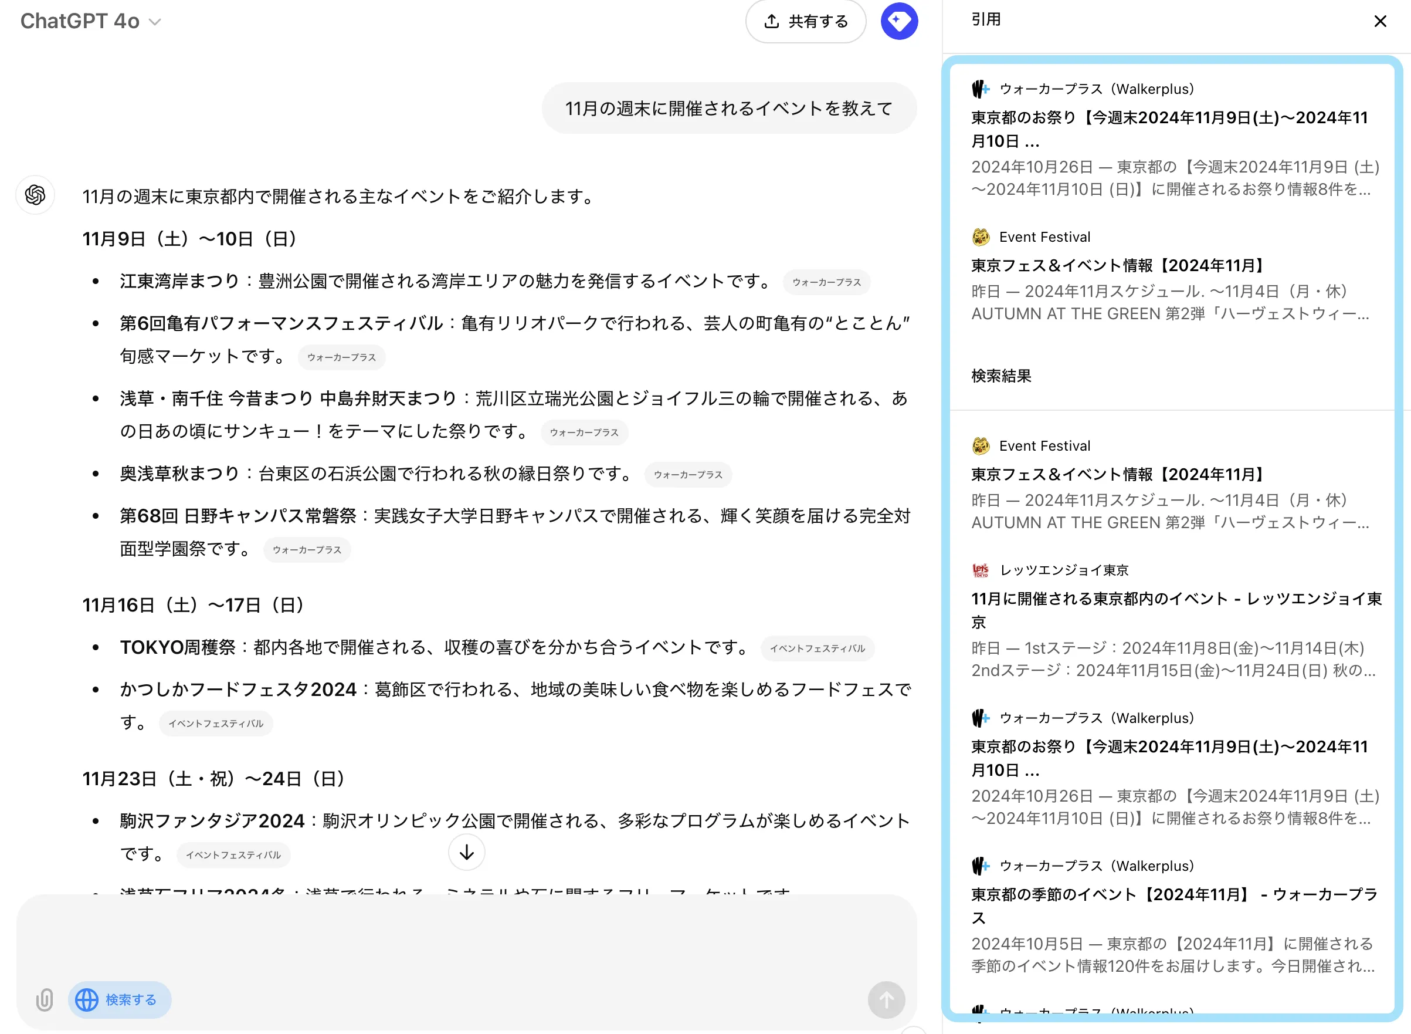1411x1034 pixels.
Task: Click the 検索結果 section heading
Action: (1001, 376)
